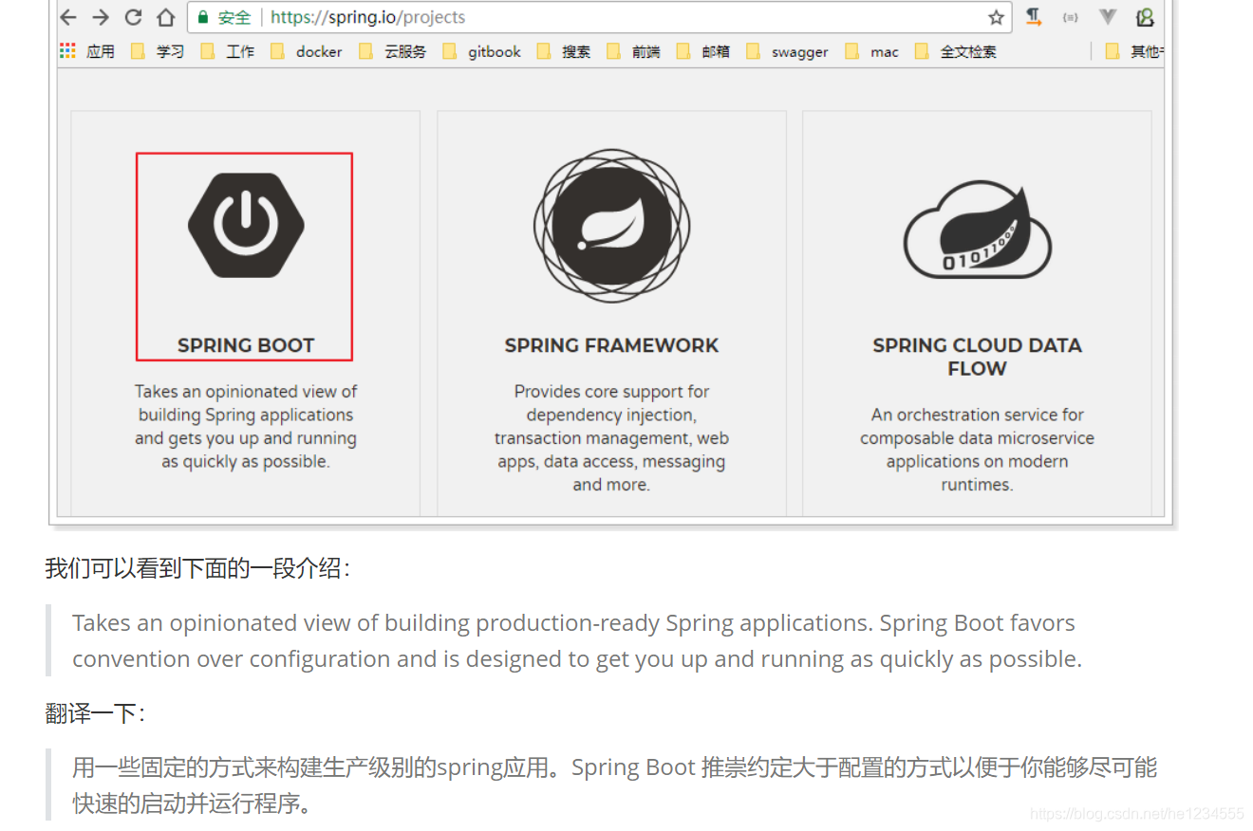This screenshot has height=831, width=1253.
Task: Select the Spring Framework description text
Action: click(x=611, y=437)
